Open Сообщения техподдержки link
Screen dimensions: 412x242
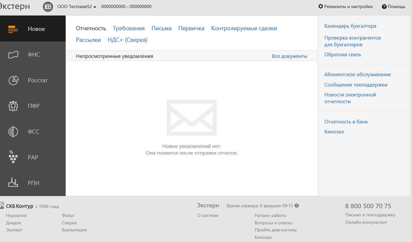tap(356, 85)
